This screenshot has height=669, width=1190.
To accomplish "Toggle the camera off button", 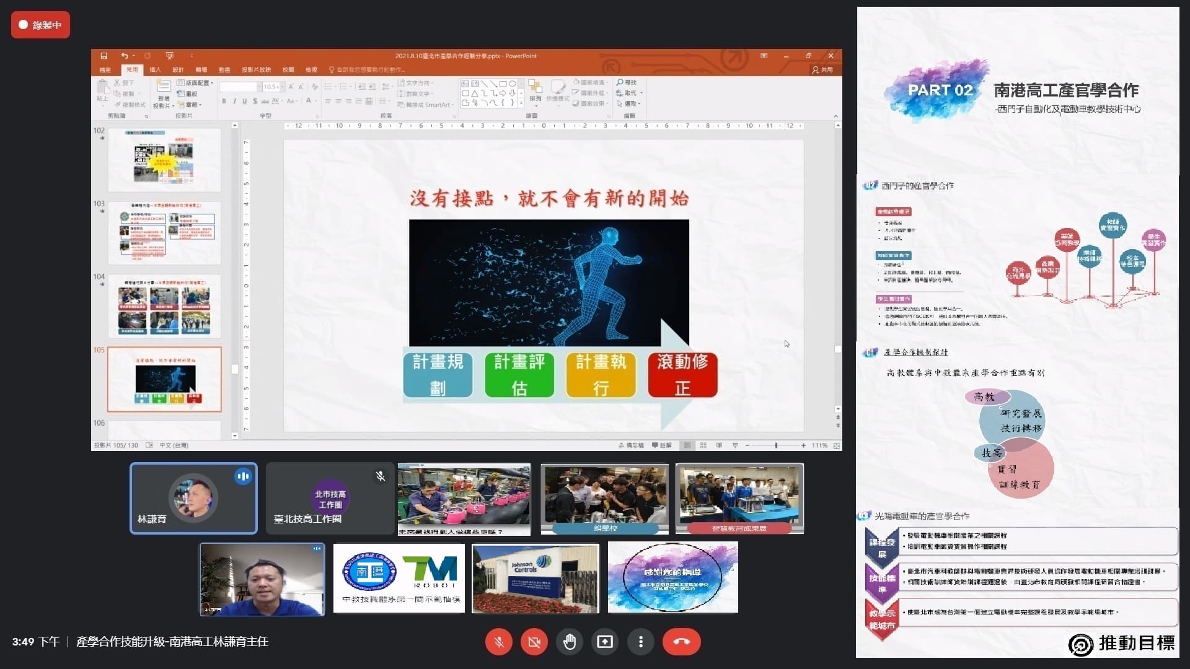I will pyautogui.click(x=534, y=642).
